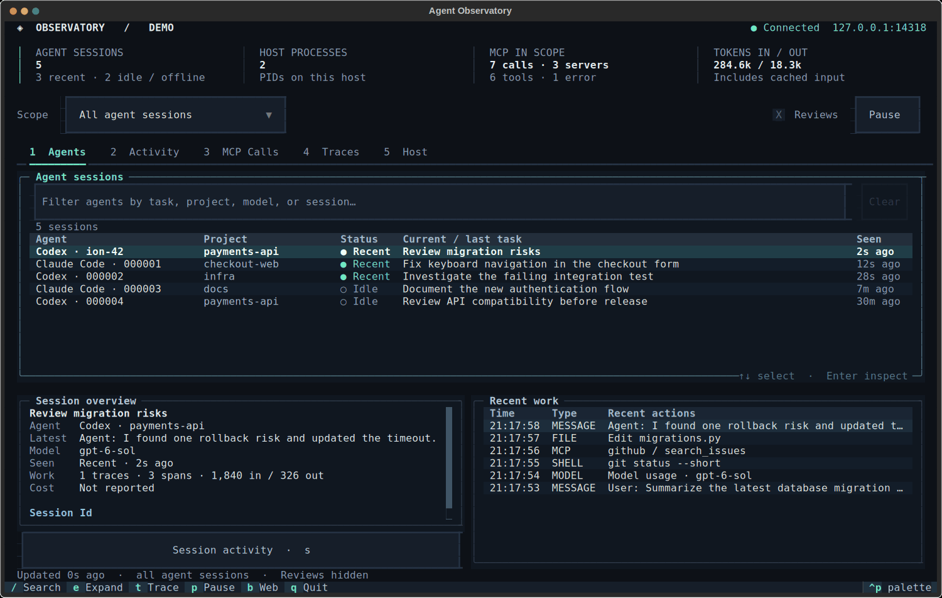Toggle the Reviews X checkbox
The image size is (942, 598).
[779, 115]
